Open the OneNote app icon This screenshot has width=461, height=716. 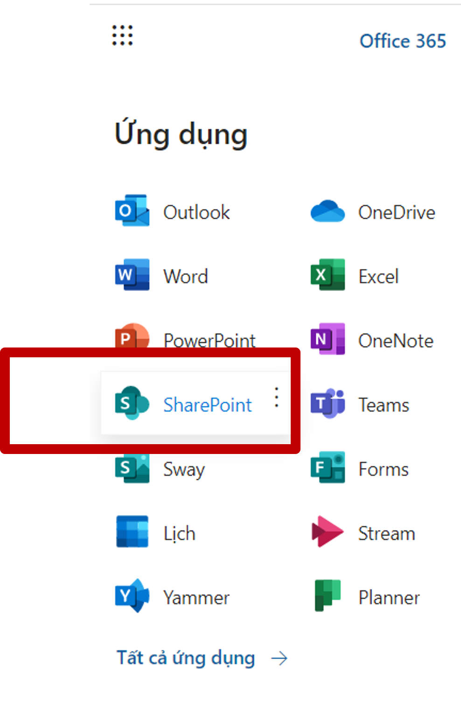click(328, 339)
